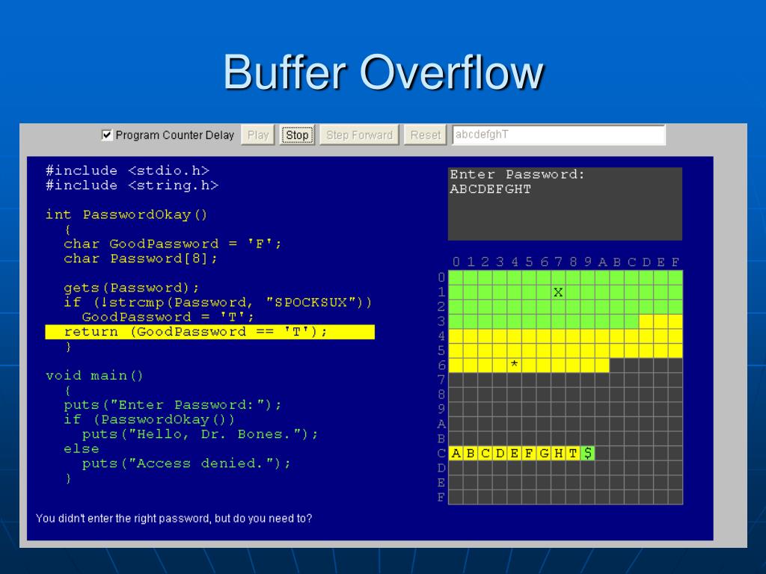Click the memory cell containing 'T' in row C

tap(573, 453)
